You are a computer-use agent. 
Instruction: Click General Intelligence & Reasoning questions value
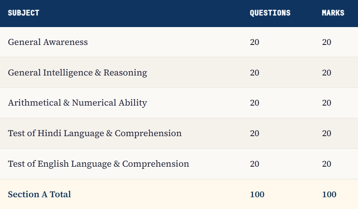(254, 72)
